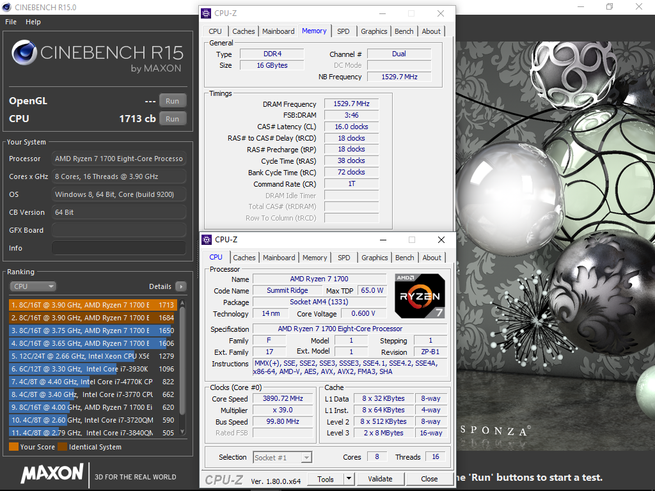
Task: Close the upper CPU-Z Memory window
Action: [x=440, y=13]
